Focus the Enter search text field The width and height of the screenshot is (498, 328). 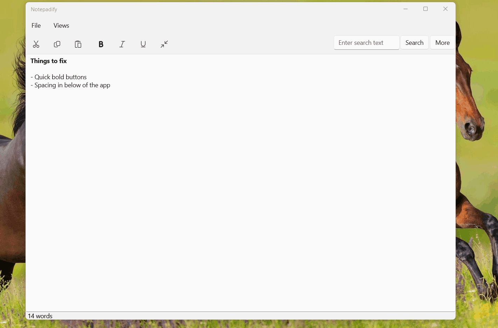[366, 43]
